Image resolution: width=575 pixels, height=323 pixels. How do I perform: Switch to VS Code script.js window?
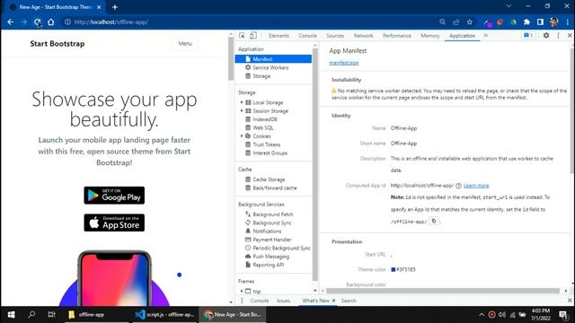point(164,315)
